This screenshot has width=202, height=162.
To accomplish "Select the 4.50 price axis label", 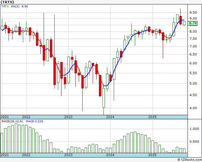I will (193, 95).
